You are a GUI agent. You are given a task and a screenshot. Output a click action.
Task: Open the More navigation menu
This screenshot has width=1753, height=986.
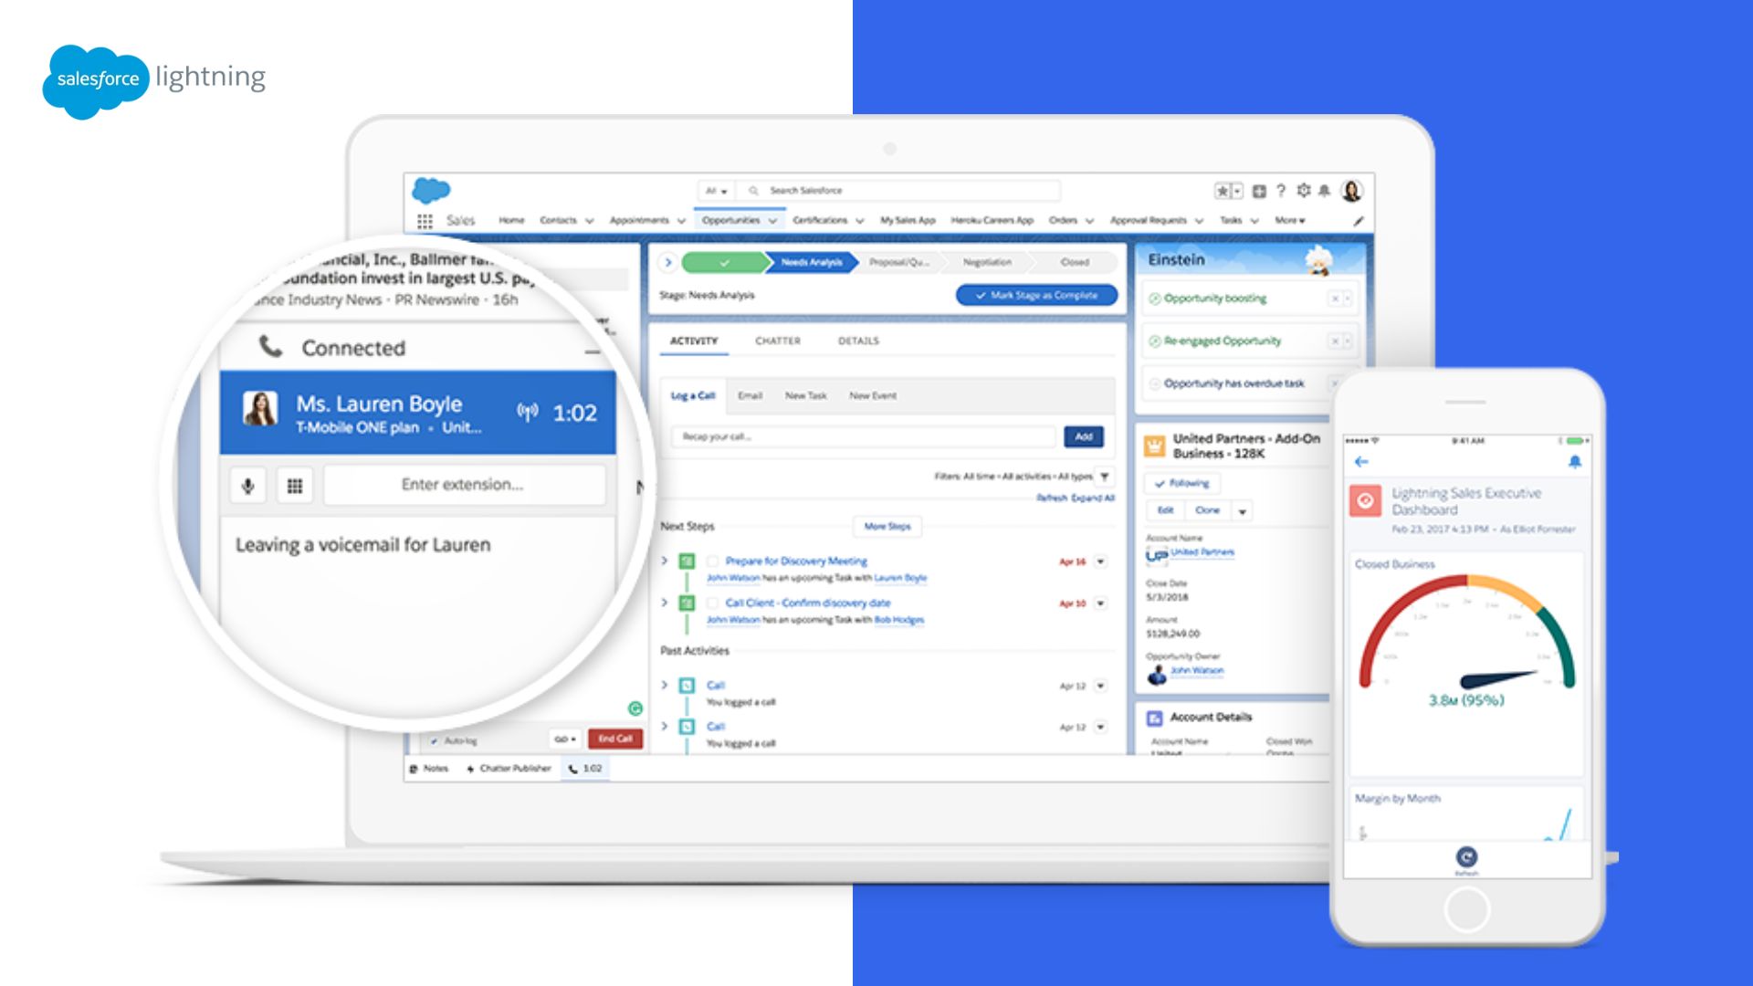(x=1290, y=221)
